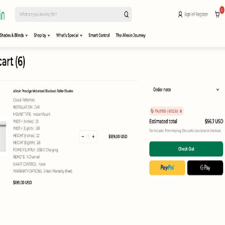Go to Smart Control page
The height and width of the screenshot is (225, 225).
(99, 35)
